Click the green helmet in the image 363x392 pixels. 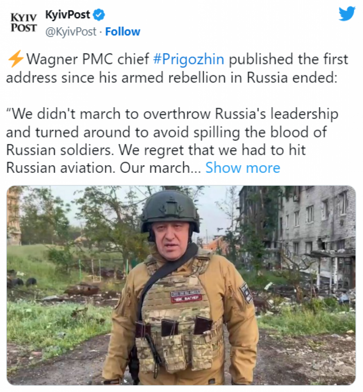(169, 209)
